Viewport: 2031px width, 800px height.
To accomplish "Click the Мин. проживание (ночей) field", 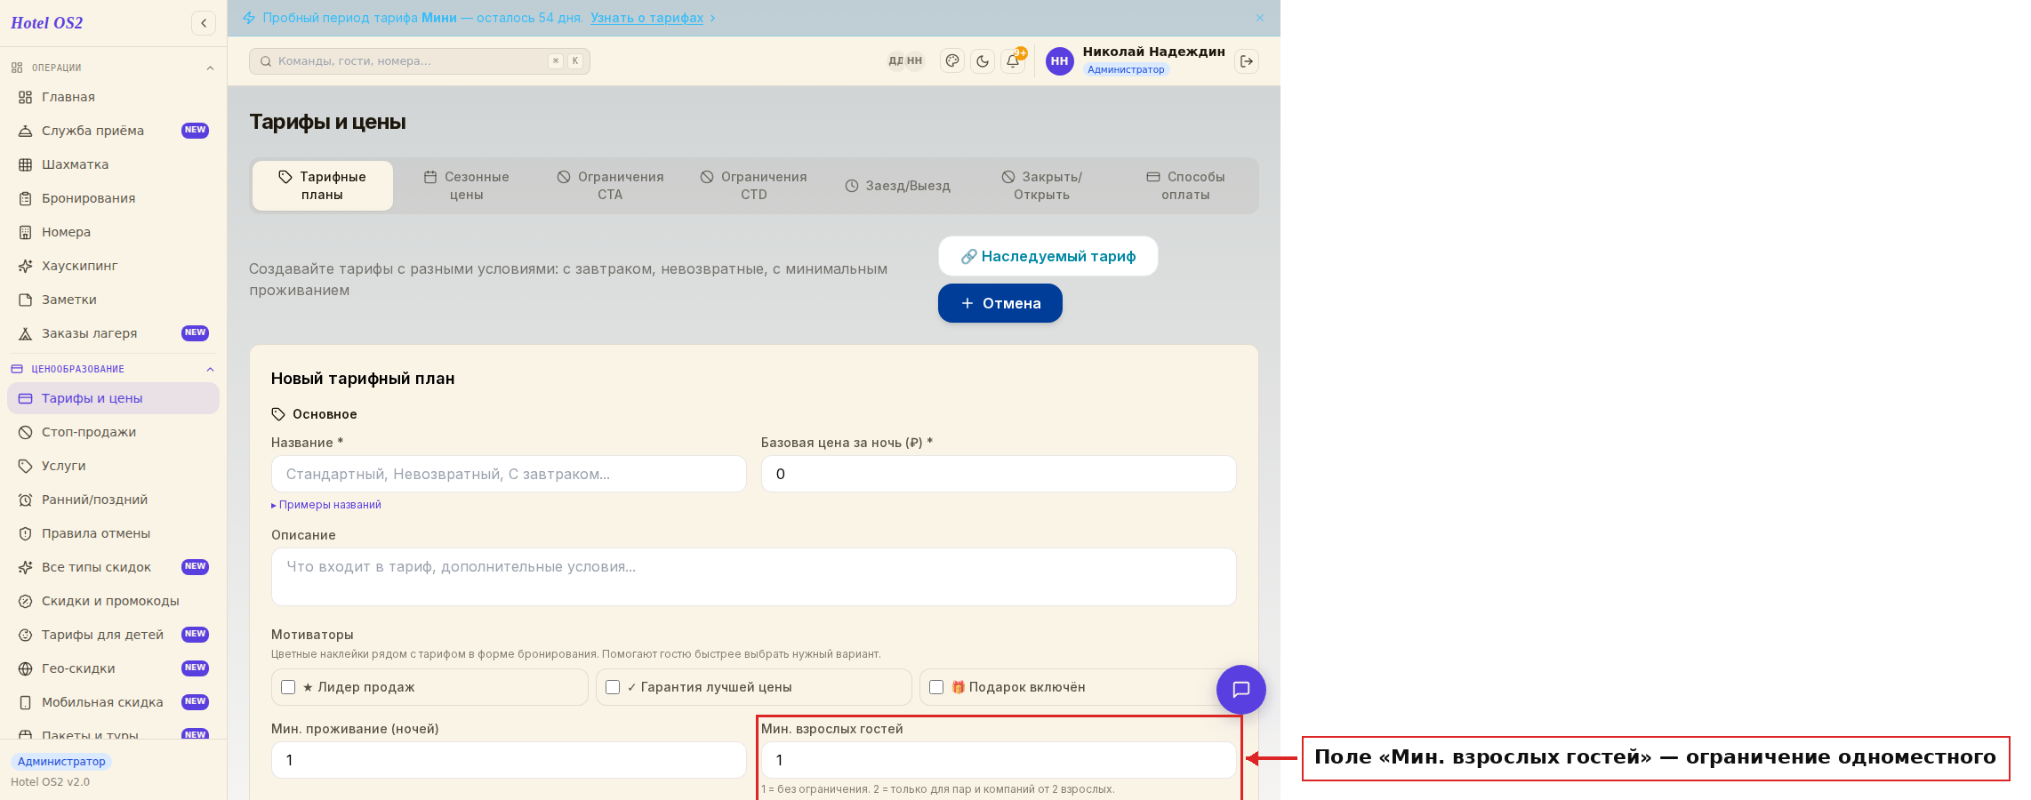I will click(509, 760).
